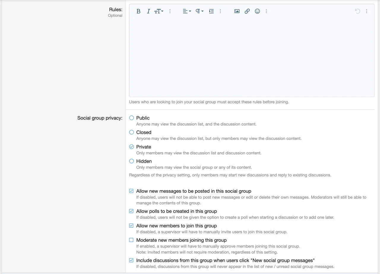Screen dimensions: 380x274
Task: Insert an image into the rules
Action: click(237, 11)
